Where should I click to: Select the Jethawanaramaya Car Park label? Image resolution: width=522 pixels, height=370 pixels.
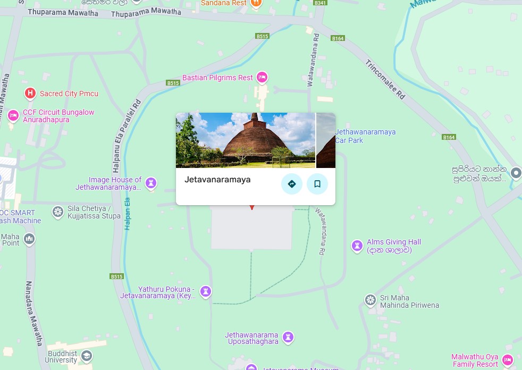(365, 136)
